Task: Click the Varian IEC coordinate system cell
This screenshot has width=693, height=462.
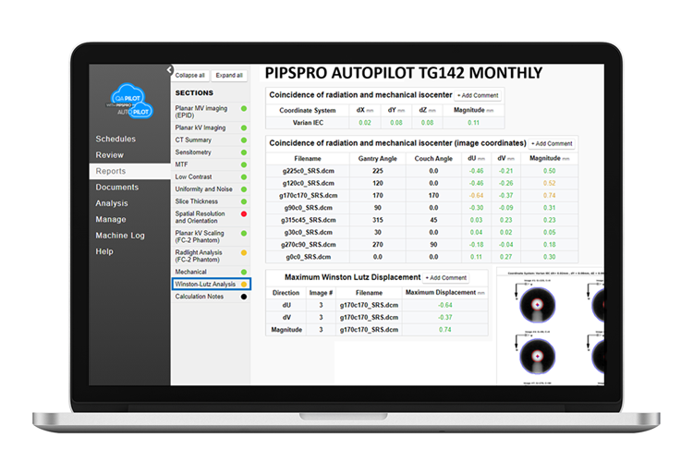Action: [x=308, y=123]
